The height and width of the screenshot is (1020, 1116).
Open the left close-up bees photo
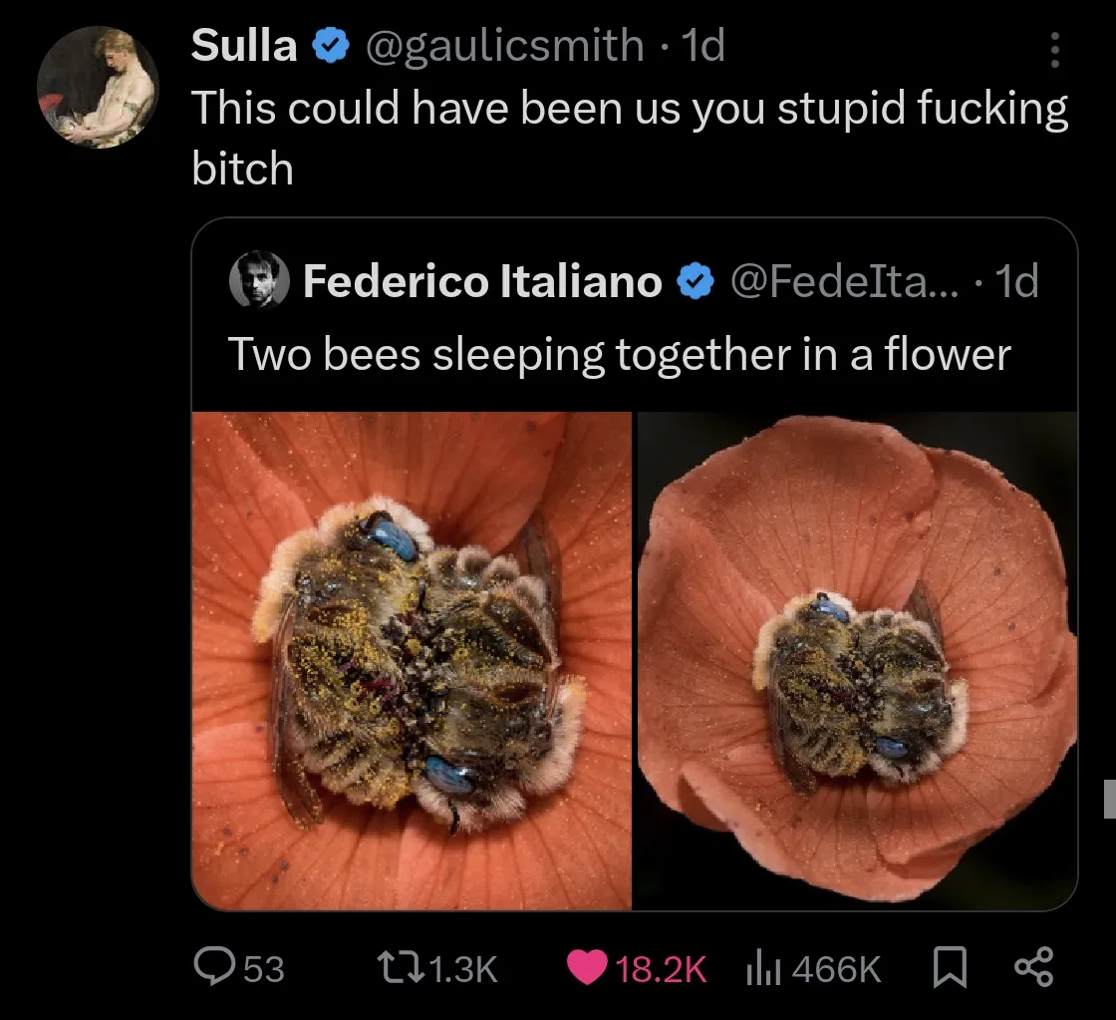(412, 660)
